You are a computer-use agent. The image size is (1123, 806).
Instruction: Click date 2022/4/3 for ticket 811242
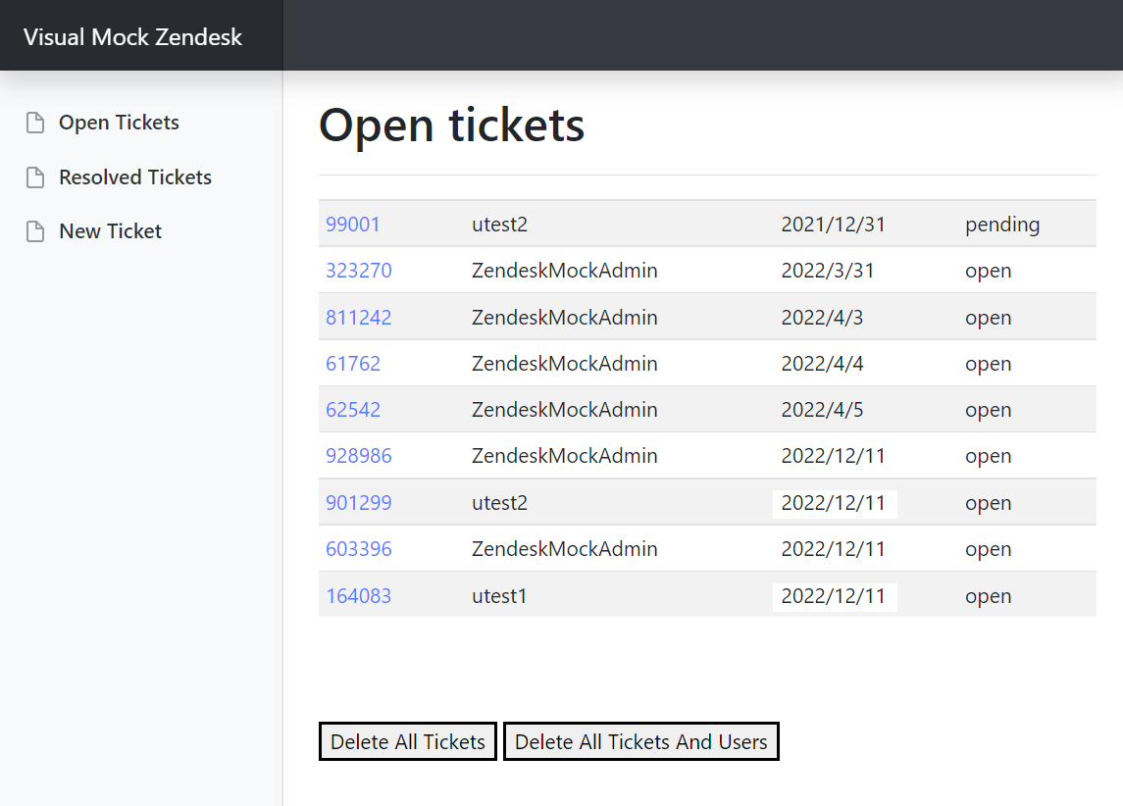click(822, 317)
